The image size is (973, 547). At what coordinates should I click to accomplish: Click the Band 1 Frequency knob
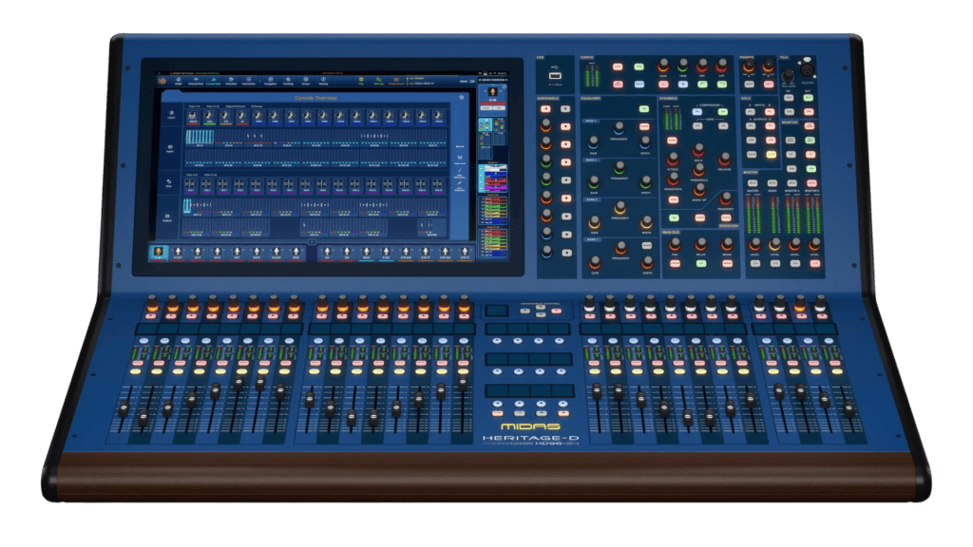point(619,128)
